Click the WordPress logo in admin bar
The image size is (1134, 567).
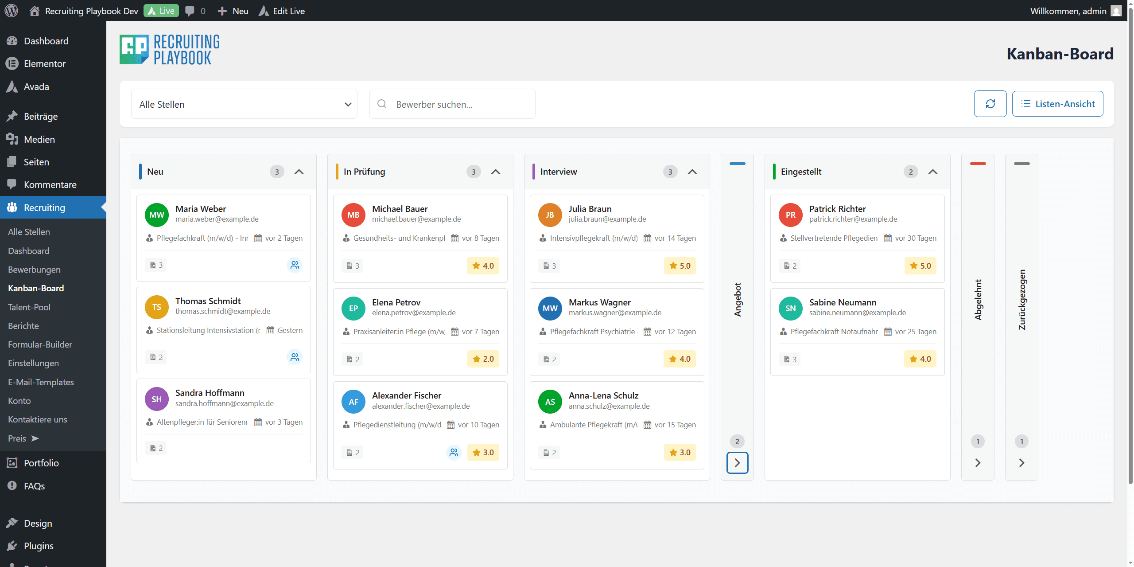click(x=11, y=11)
